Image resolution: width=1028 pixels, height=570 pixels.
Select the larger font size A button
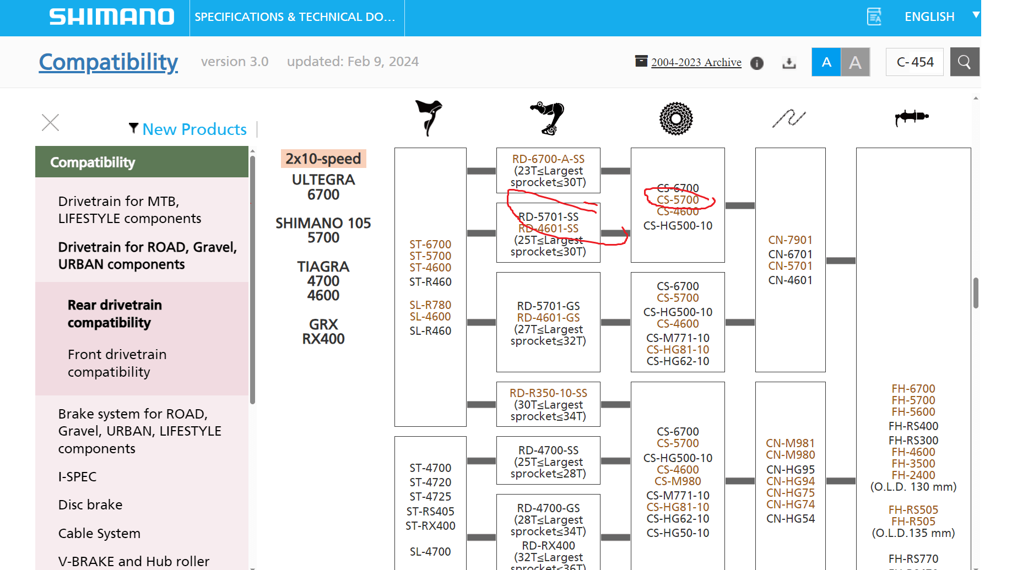point(855,62)
